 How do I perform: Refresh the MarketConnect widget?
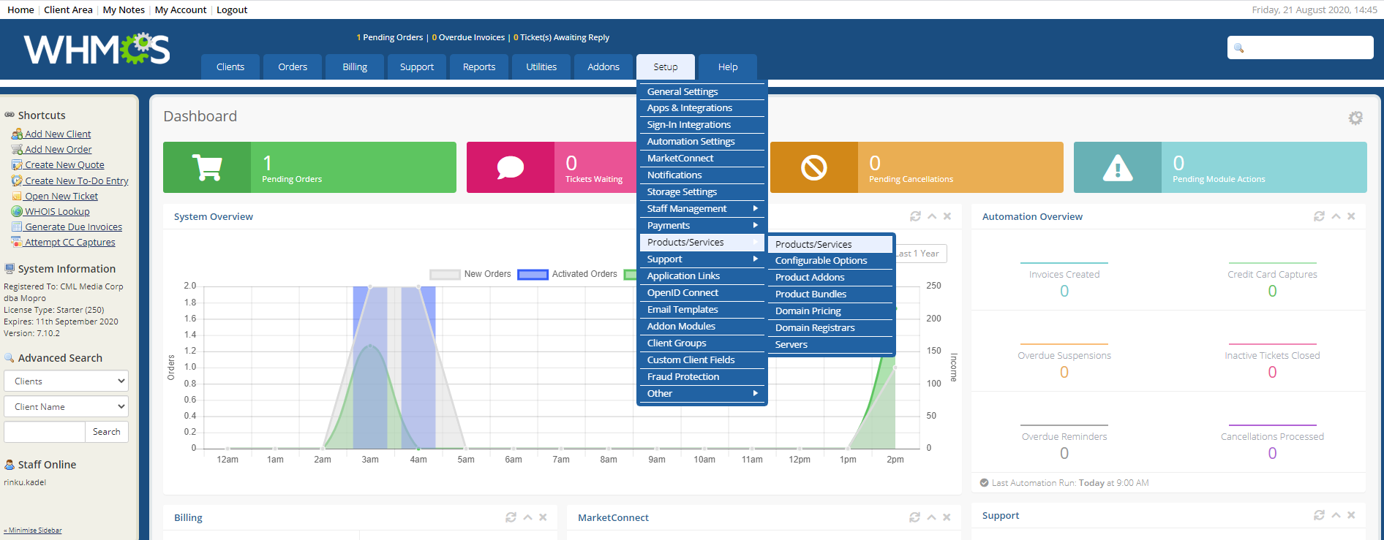point(914,517)
